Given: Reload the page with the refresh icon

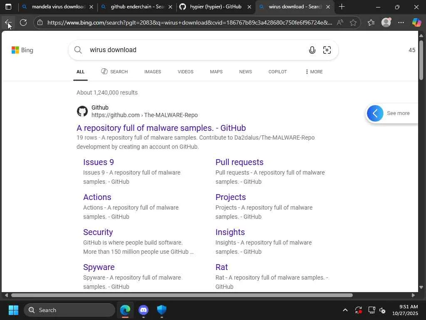Looking at the screenshot, I should coord(23,22).
